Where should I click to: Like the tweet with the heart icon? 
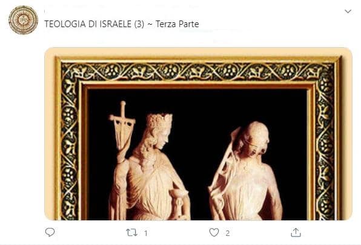[214, 232]
